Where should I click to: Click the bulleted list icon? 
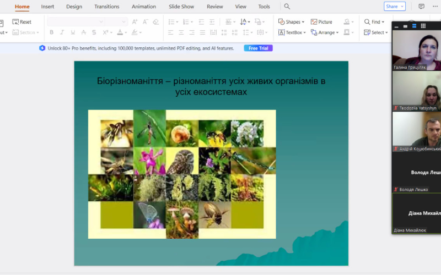[171, 21]
